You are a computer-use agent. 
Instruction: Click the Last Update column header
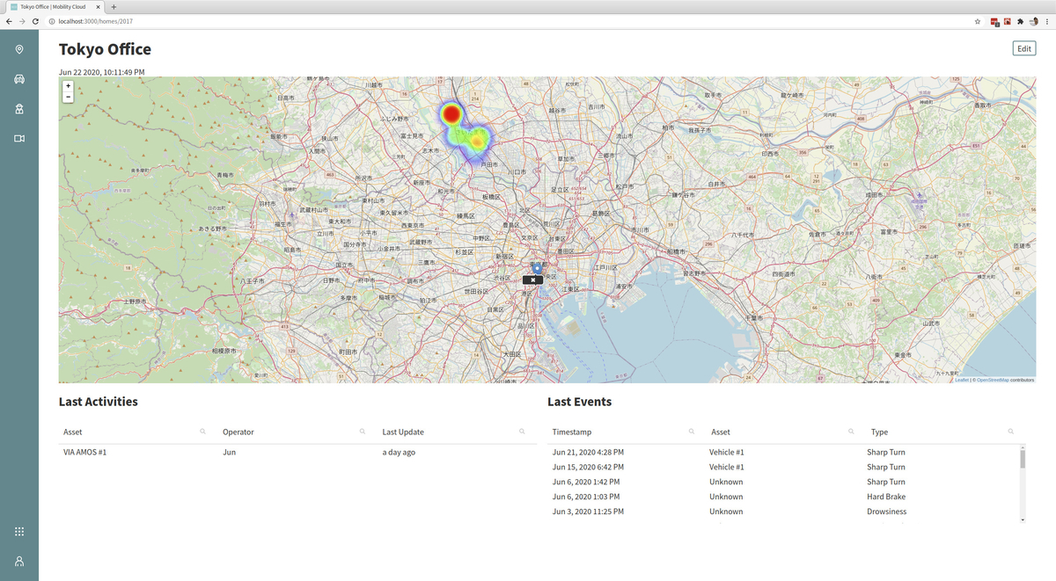[x=403, y=432]
